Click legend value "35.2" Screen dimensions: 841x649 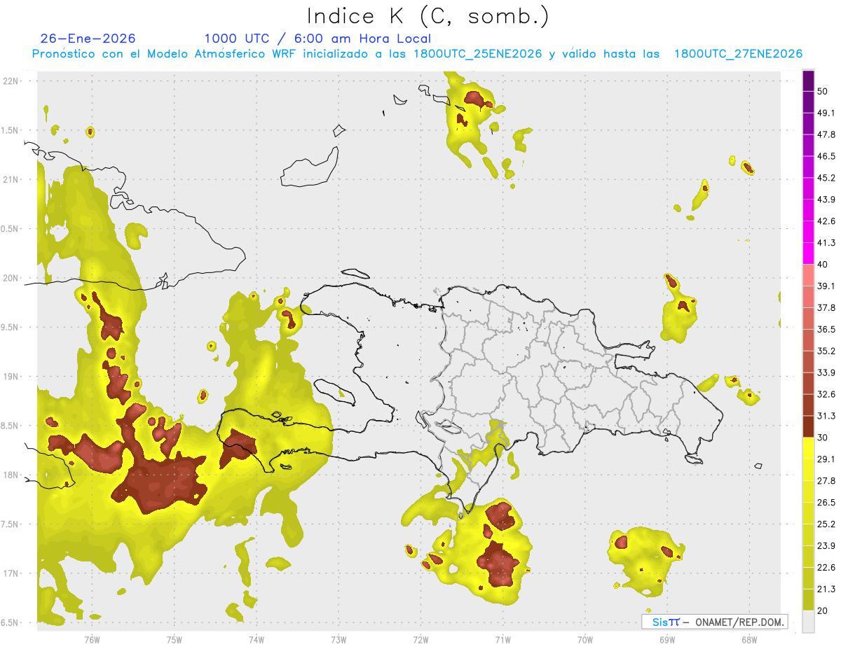[x=827, y=351]
